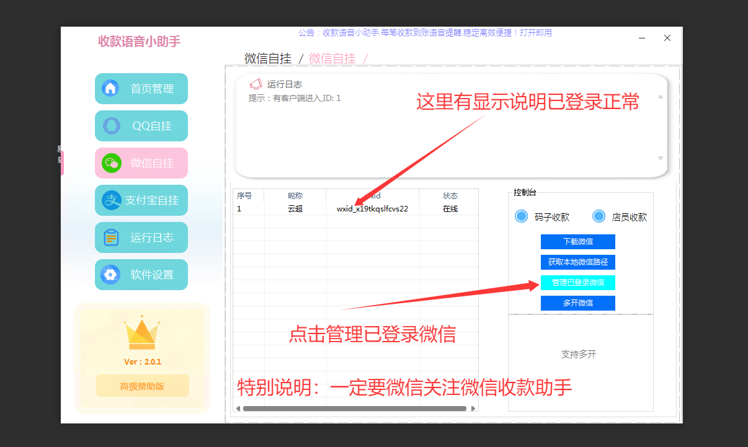Image resolution: width=748 pixels, height=447 pixels.
Task: Click the green WeChat icon in sidebar
Action: pos(112,162)
